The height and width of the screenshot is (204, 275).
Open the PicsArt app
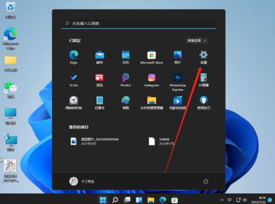(x=125, y=78)
